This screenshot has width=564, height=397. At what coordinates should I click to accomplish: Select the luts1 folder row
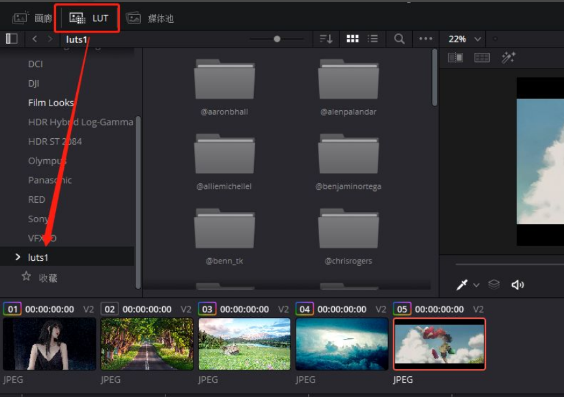[x=67, y=257]
